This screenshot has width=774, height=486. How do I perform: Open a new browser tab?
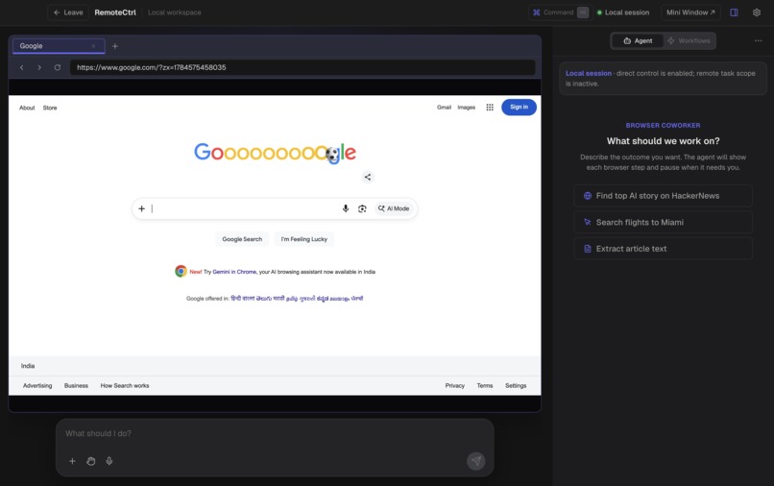coord(115,46)
